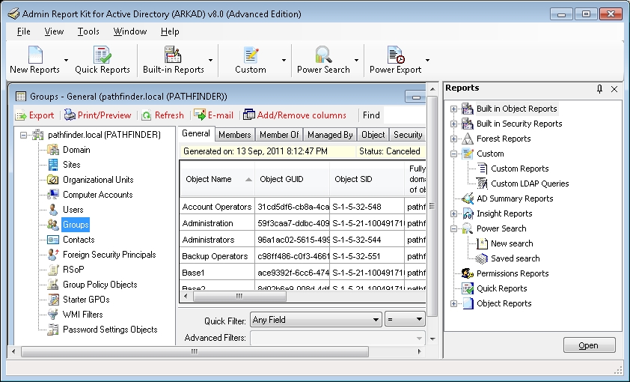Click the E-mail icon
Image resolution: width=630 pixels, height=382 pixels.
pos(200,115)
